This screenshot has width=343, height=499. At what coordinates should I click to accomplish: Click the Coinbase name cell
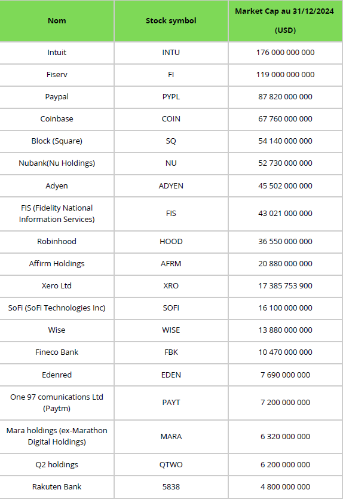[57, 118]
